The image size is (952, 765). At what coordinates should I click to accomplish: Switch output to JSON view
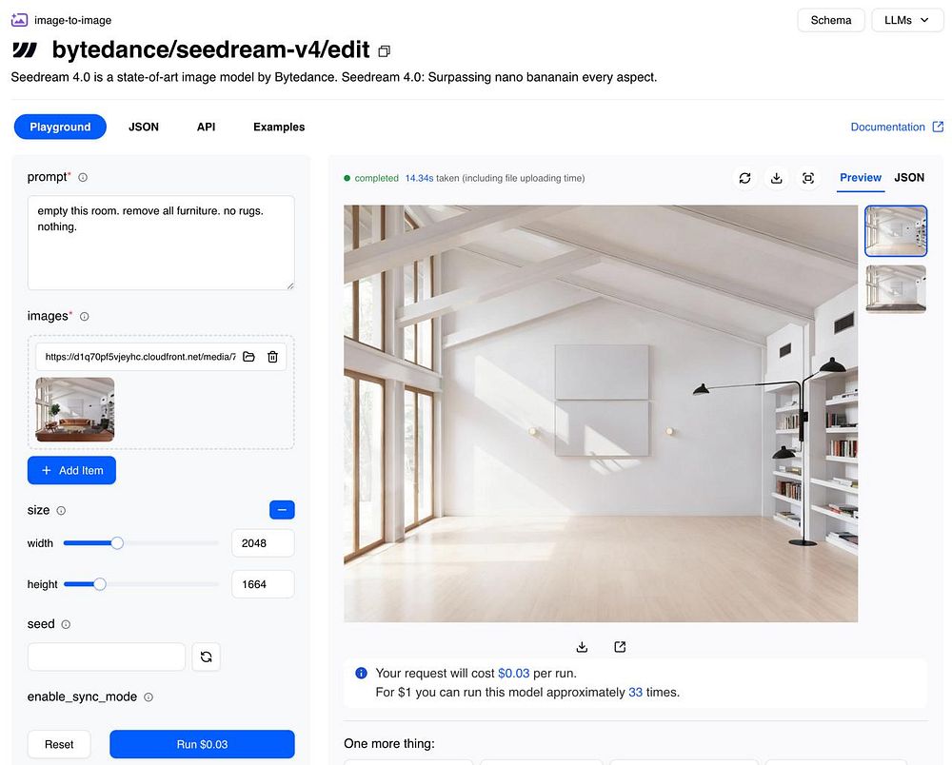(909, 178)
